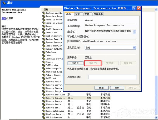Image resolution: width=158 pixels, height=120 pixels.
Task: Click the Smart Card service icon
Action: [x=44, y=33]
